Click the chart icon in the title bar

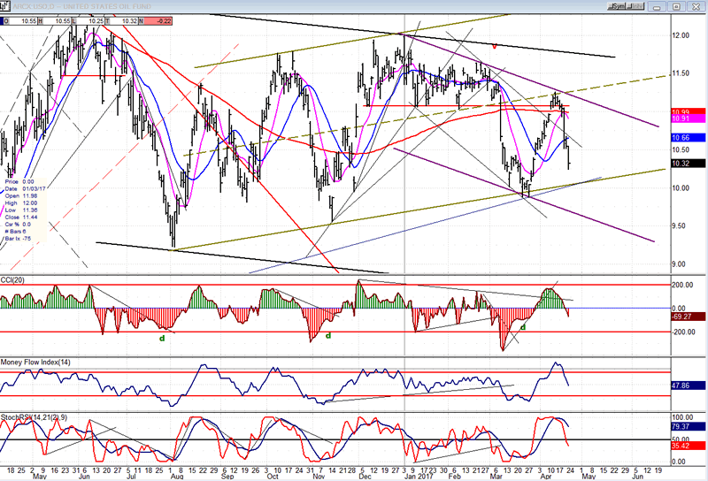pyautogui.click(x=5, y=5)
